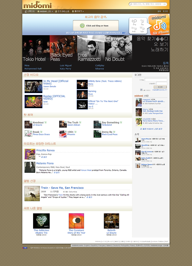Click the cart icon beside Imma Be
The image size is (192, 266).
tap(114, 132)
